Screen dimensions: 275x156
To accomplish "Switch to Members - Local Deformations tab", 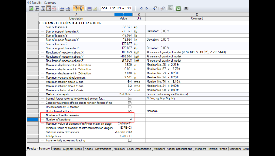I will (x=132, y=149).
